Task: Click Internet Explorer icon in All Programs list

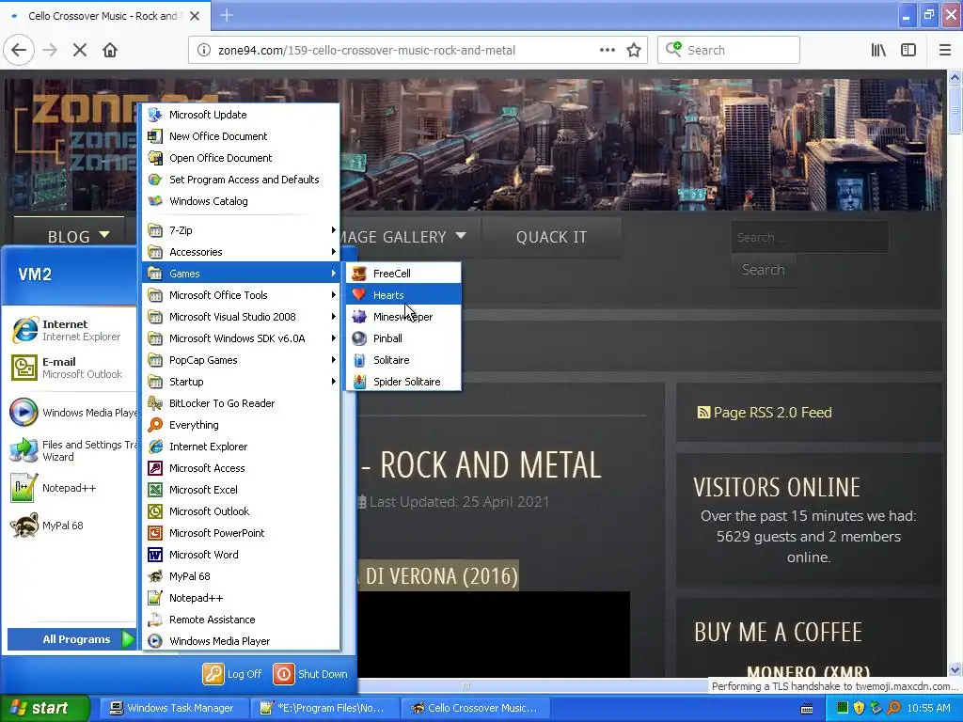Action: pyautogui.click(x=155, y=447)
